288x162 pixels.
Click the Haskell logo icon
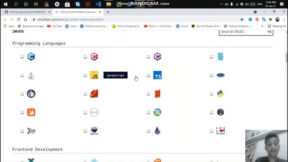[x=31, y=131]
